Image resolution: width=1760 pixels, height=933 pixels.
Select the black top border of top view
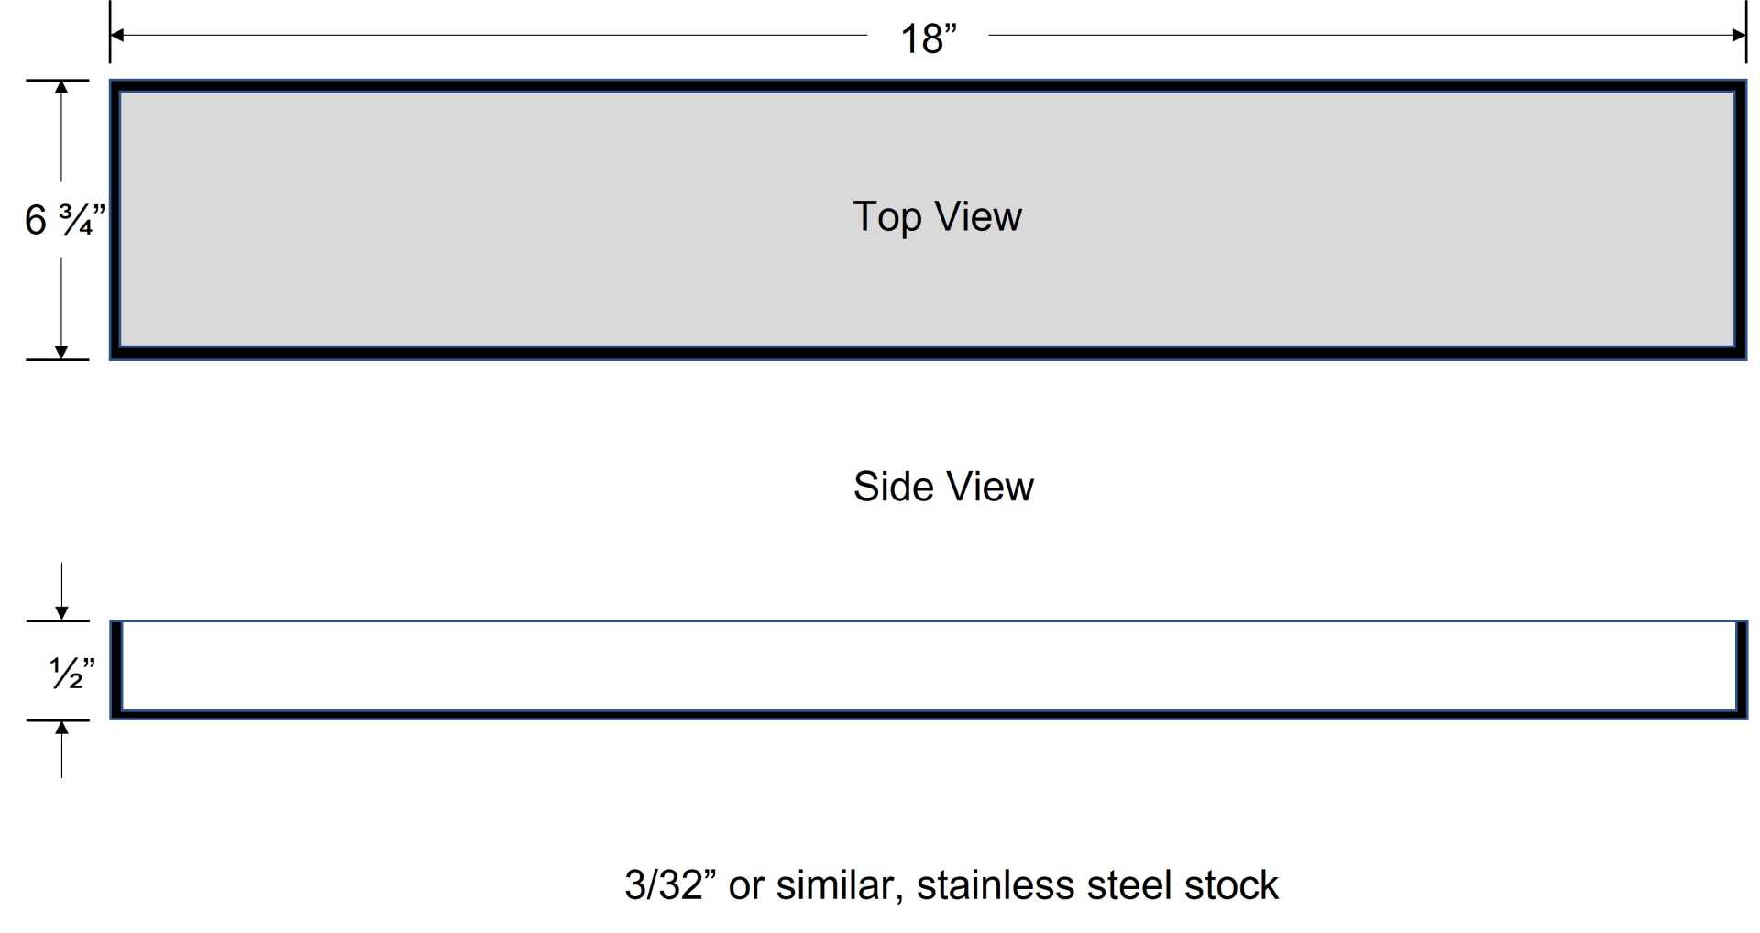click(928, 86)
